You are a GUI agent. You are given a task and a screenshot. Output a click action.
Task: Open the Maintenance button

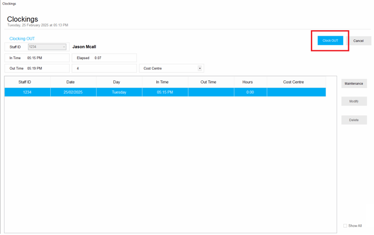[354, 84]
